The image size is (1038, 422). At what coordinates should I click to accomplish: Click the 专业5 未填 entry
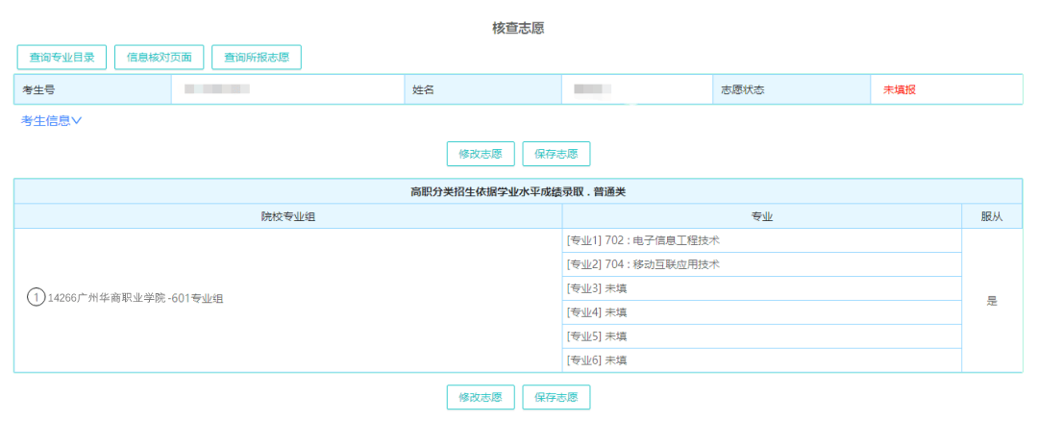pyautogui.click(x=597, y=336)
